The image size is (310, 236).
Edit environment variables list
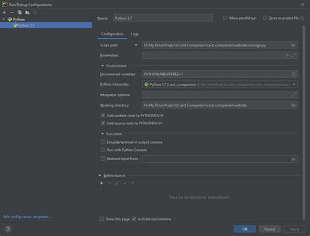click(x=294, y=74)
